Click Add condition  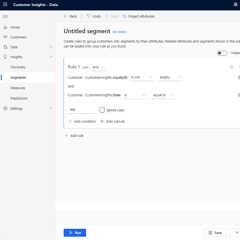click(x=82, y=121)
